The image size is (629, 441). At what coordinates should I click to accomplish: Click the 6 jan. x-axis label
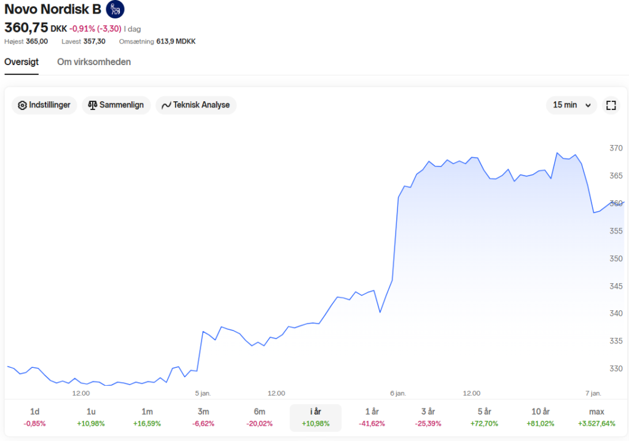(398, 393)
